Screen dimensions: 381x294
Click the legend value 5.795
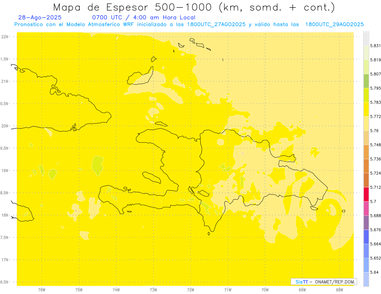point(376,88)
